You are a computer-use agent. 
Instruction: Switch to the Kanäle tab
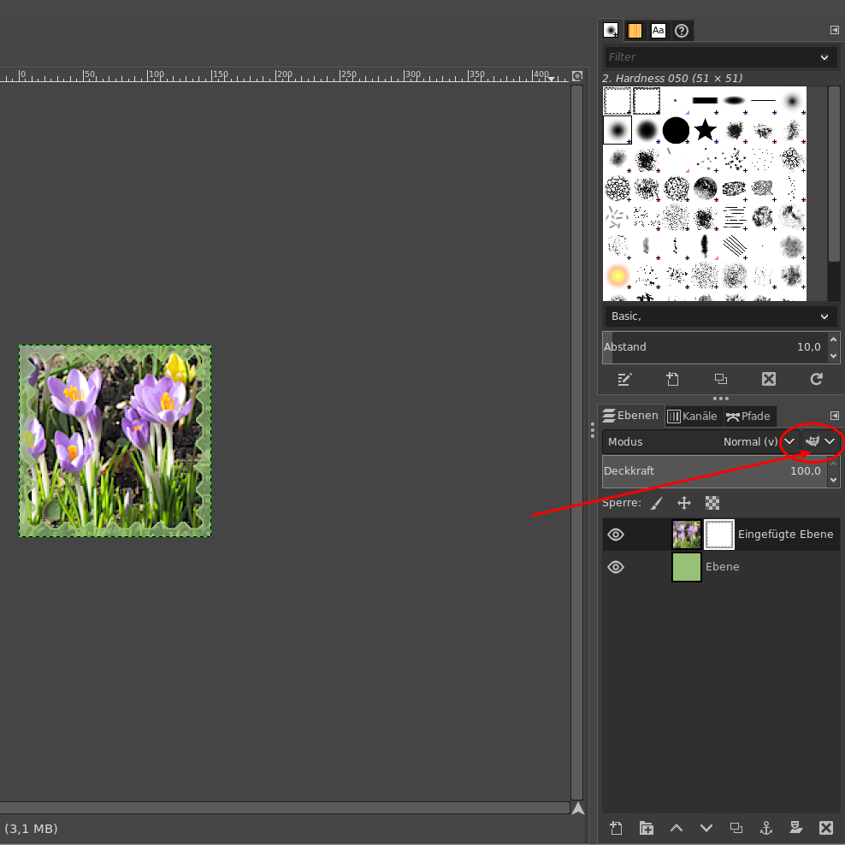(x=692, y=417)
